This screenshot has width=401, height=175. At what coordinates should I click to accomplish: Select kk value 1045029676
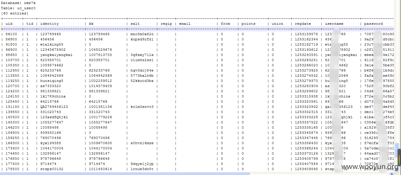point(100,50)
